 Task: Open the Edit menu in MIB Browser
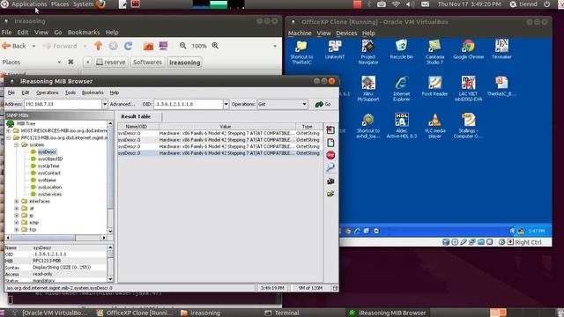point(26,92)
